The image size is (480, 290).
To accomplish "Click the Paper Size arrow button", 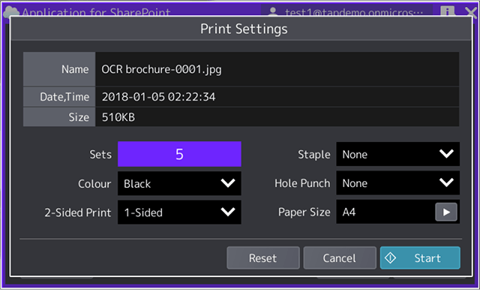I will 446,212.
